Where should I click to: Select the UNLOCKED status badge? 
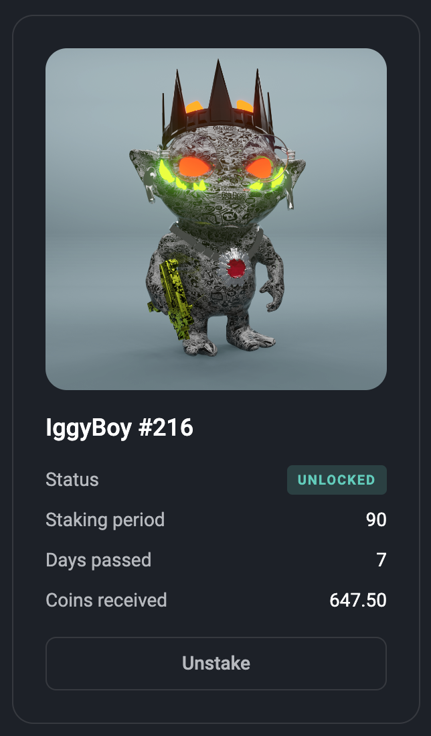(x=337, y=480)
